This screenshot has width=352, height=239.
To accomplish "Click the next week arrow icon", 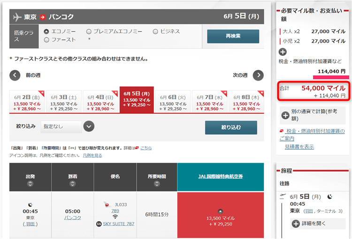I will point(258,75).
